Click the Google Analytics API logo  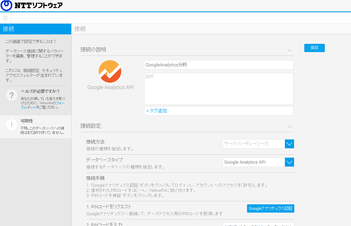click(x=110, y=71)
